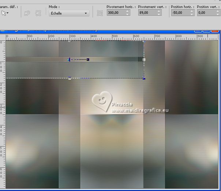221x191 pixels.
Task: Click the Pivotement horiz. value field
Action: coord(116,13)
